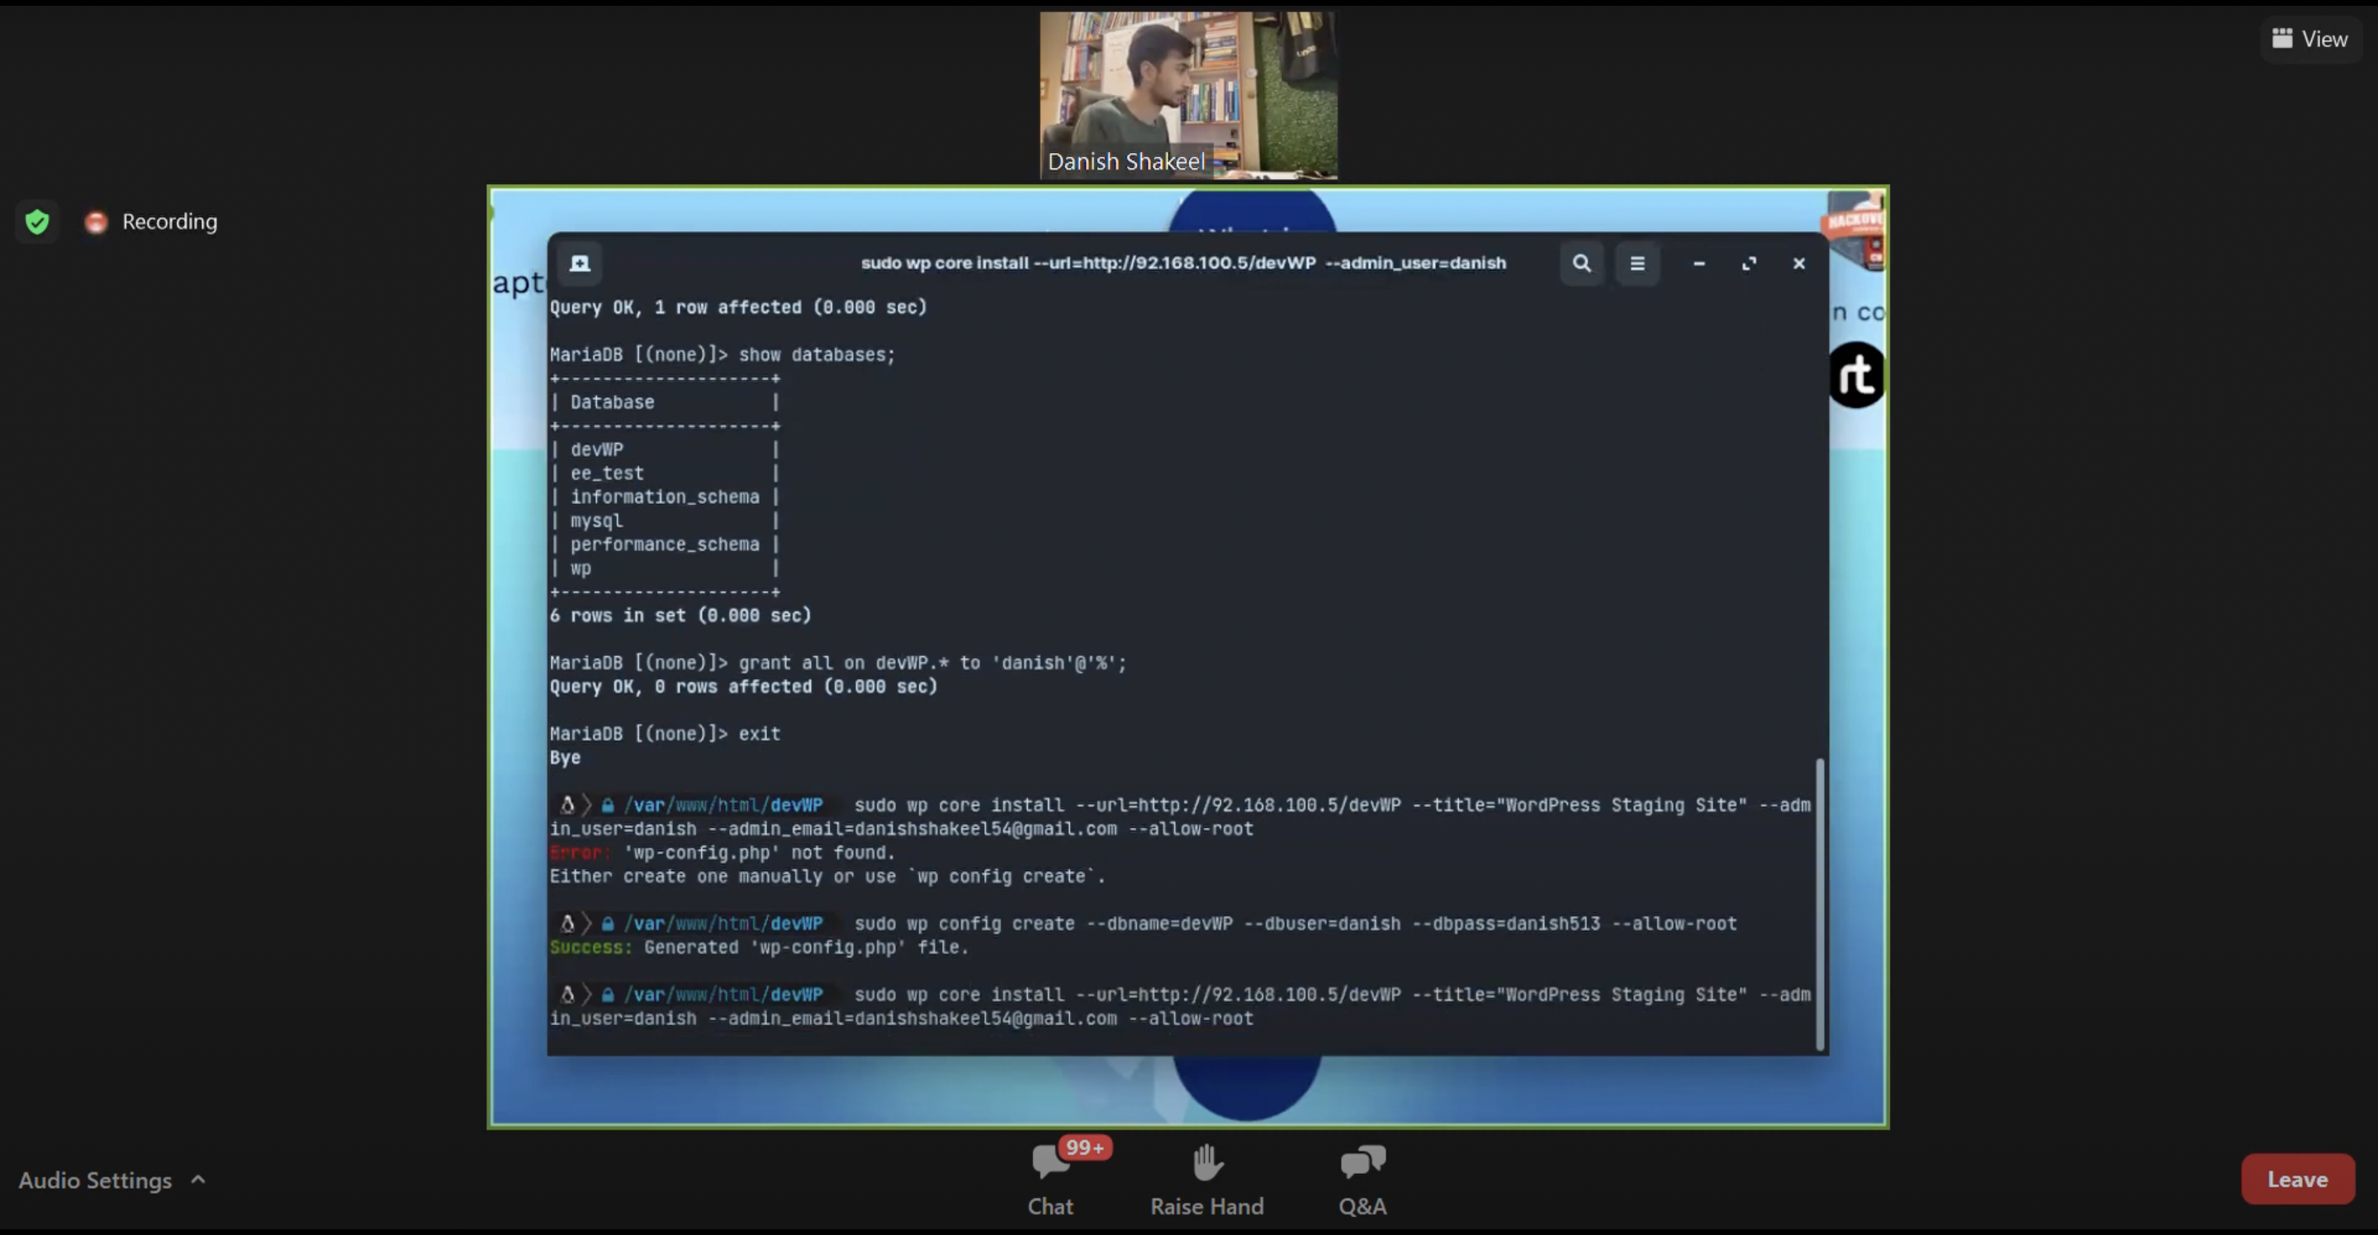Open the terminal hamburger menu
The height and width of the screenshot is (1235, 2378).
click(1637, 263)
